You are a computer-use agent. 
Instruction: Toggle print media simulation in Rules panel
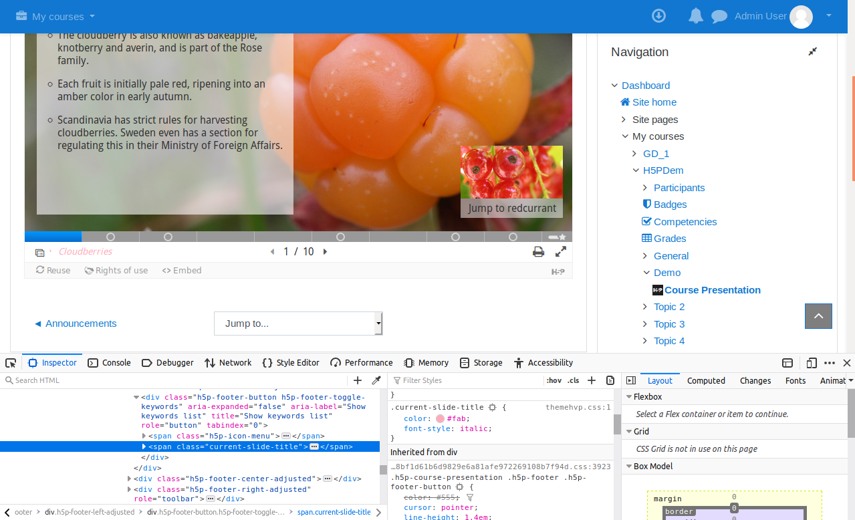(x=610, y=380)
